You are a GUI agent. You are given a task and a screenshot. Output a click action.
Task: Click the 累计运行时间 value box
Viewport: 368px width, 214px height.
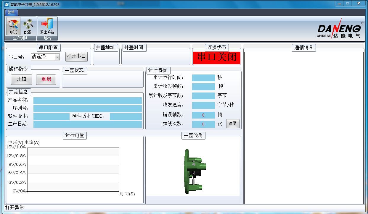coord(203,78)
